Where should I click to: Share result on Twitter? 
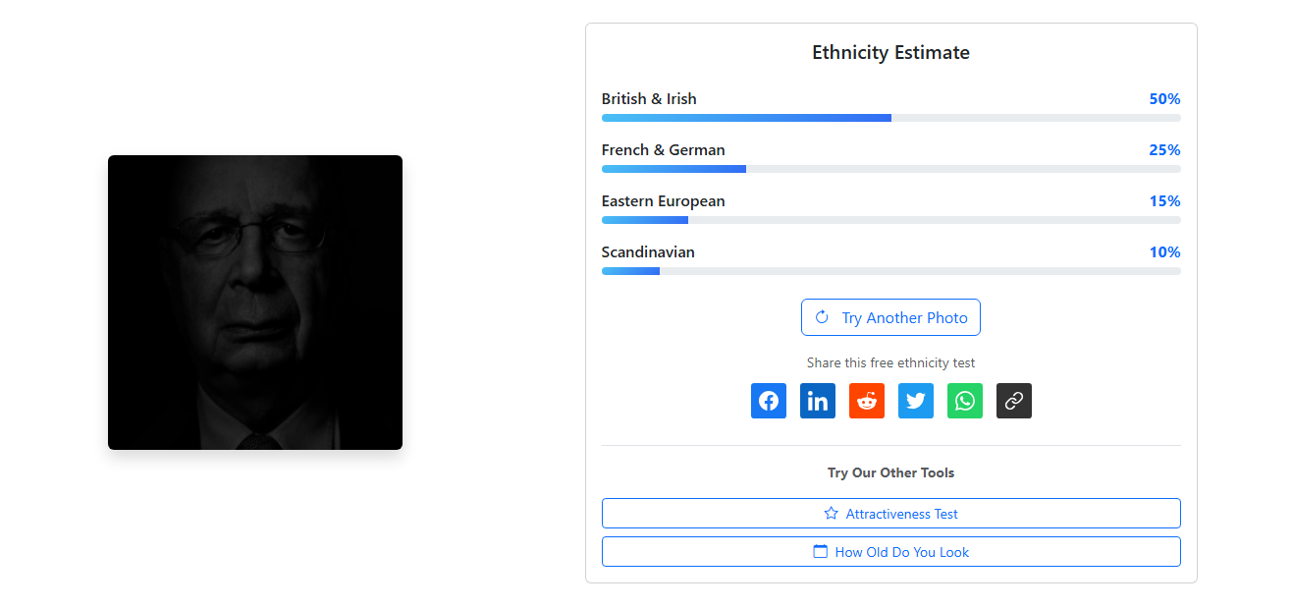[x=916, y=401]
